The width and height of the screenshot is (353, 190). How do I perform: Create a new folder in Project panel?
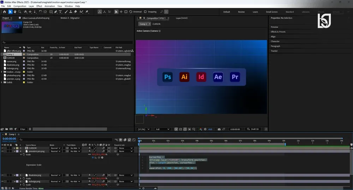tap(6, 129)
